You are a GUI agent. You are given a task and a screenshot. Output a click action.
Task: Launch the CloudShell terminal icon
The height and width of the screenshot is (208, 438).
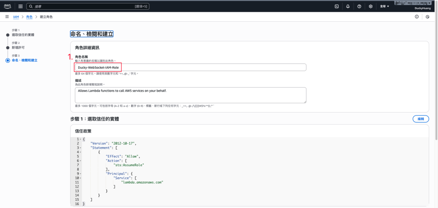coord(337,6)
